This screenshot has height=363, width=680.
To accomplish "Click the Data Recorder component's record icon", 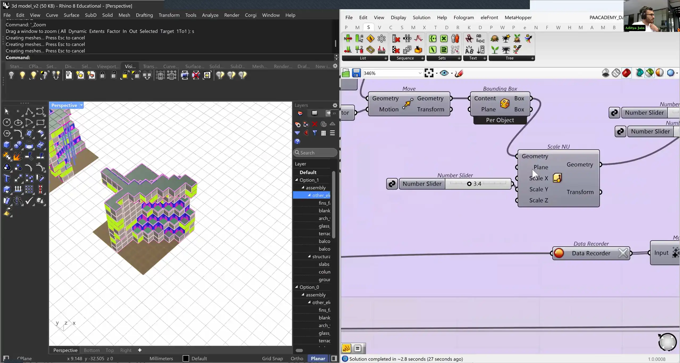I will tap(559, 253).
